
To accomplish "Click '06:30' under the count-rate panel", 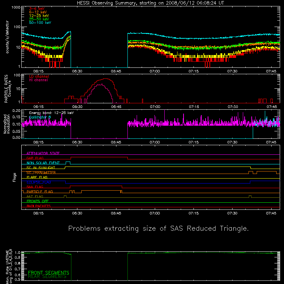I will 77,71.
